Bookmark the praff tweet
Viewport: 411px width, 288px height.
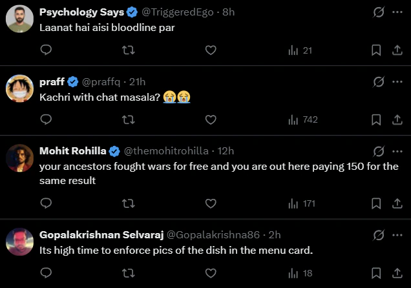(376, 119)
